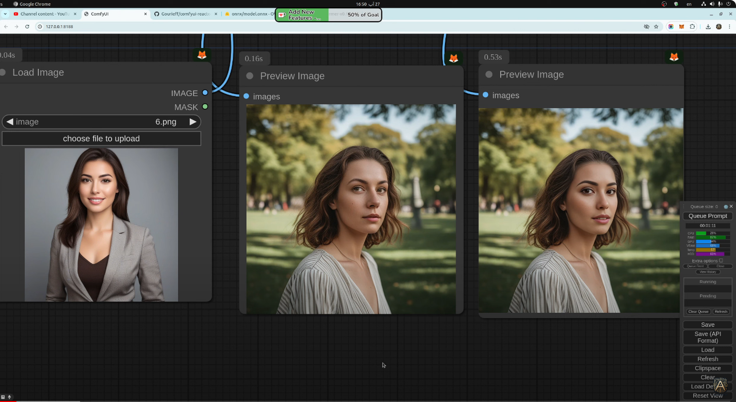Click the fox badge on Load Image node
Viewport: 736px width, 402px height.
(x=202, y=55)
